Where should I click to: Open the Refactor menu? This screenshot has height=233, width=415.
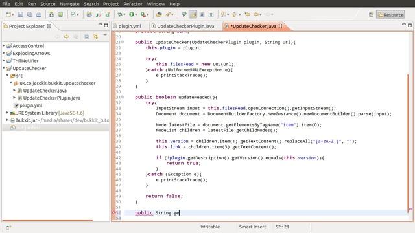(133, 4)
